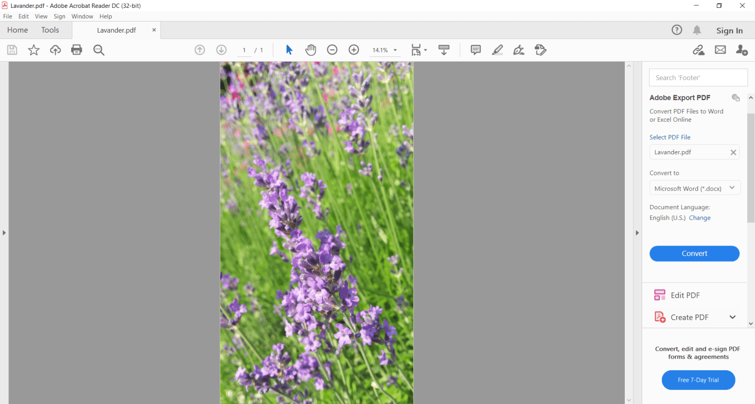Open the File menu
This screenshot has height=404, width=755.
[x=7, y=16]
